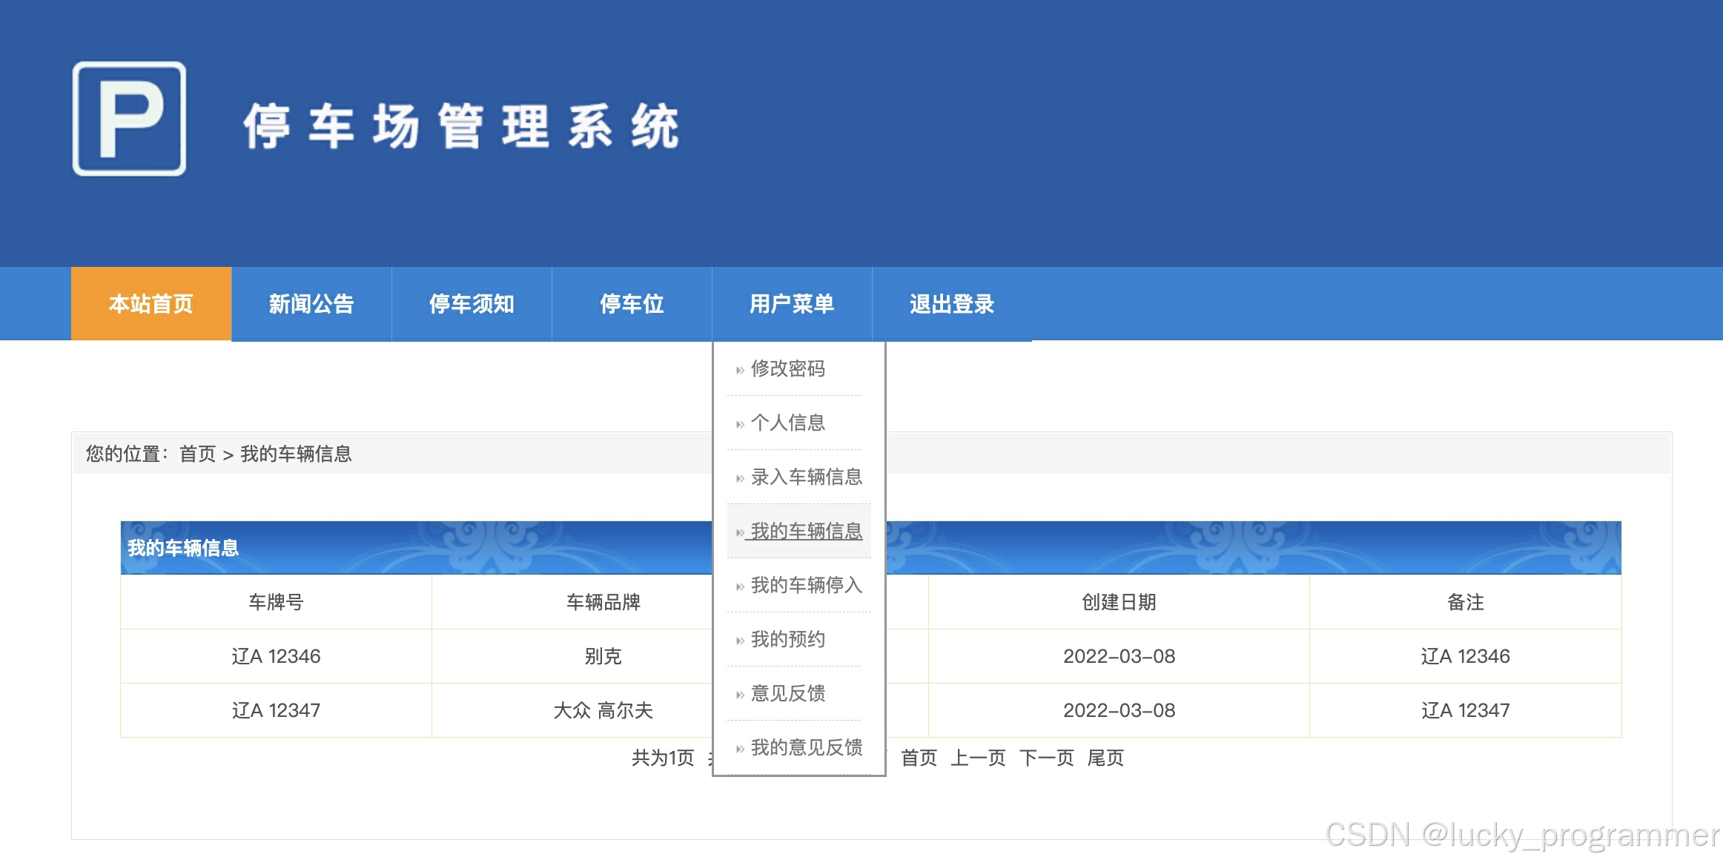Open 我的车辆停入 from the dropdown
This screenshot has height=863, width=1723.
(x=806, y=585)
